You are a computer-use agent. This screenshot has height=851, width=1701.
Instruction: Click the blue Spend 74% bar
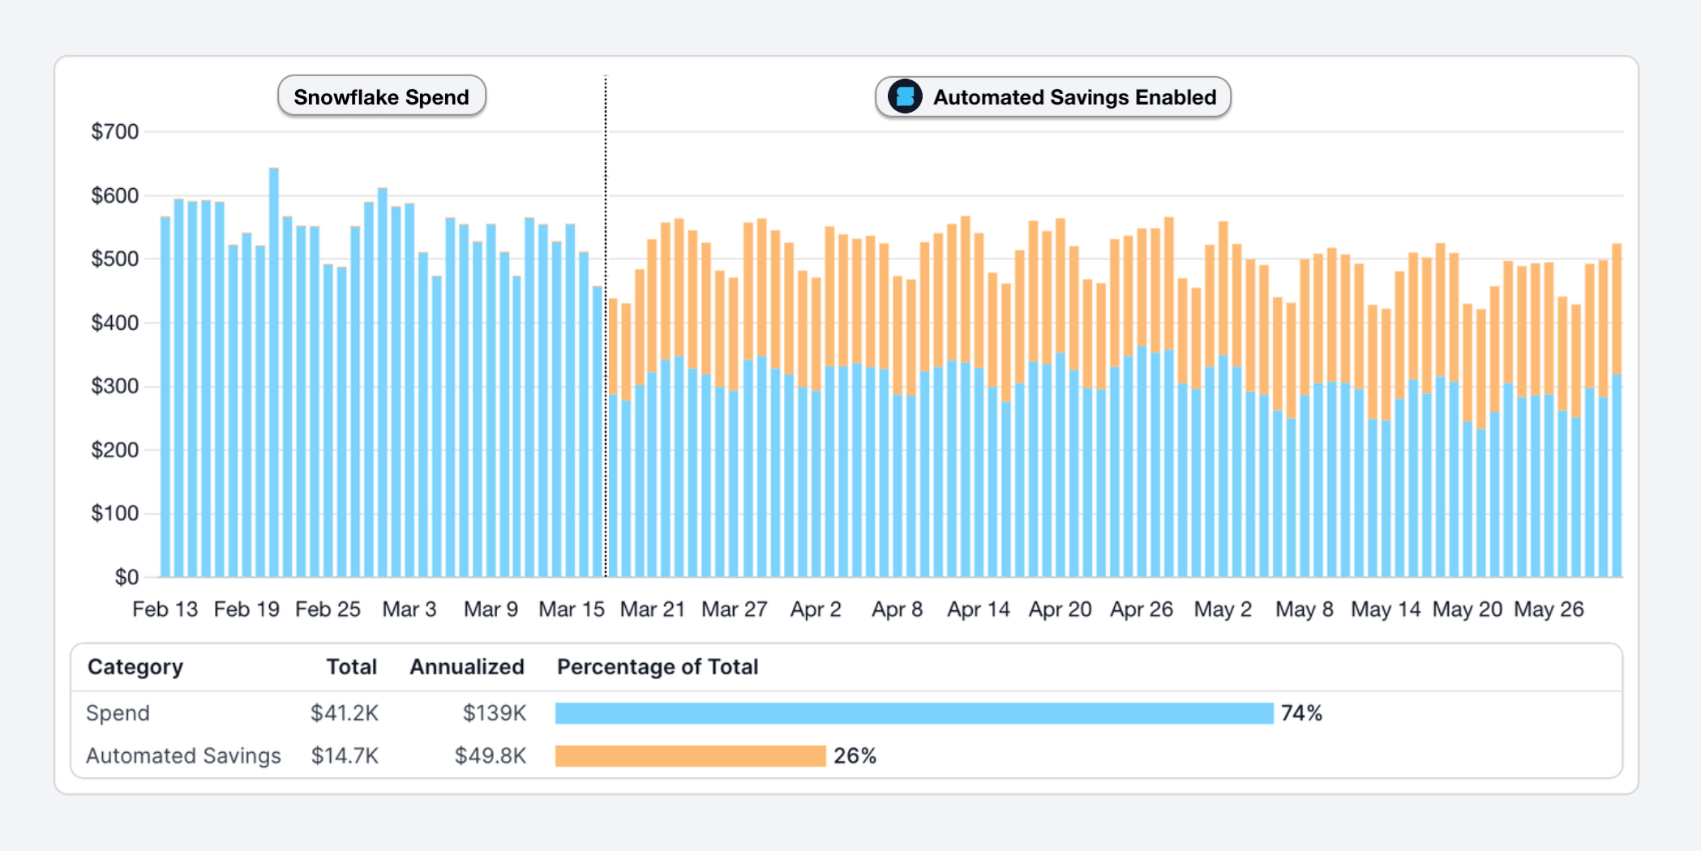pos(914,713)
